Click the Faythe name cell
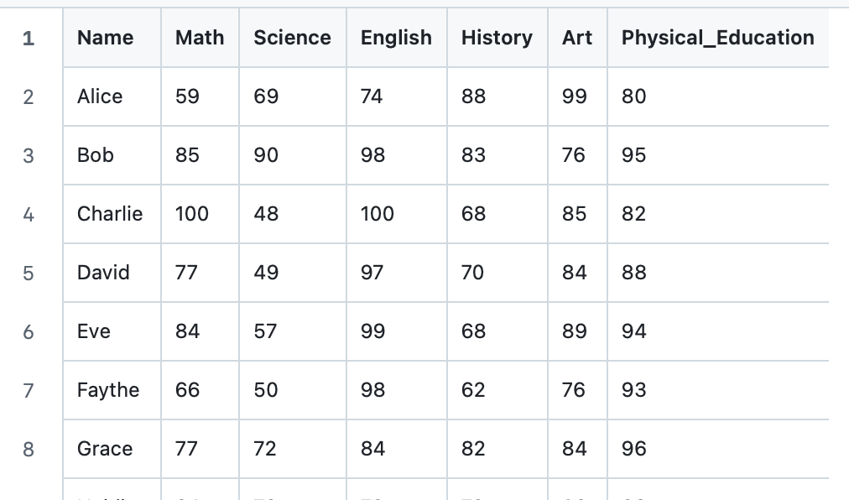Image resolution: width=849 pixels, height=500 pixels. click(x=108, y=390)
